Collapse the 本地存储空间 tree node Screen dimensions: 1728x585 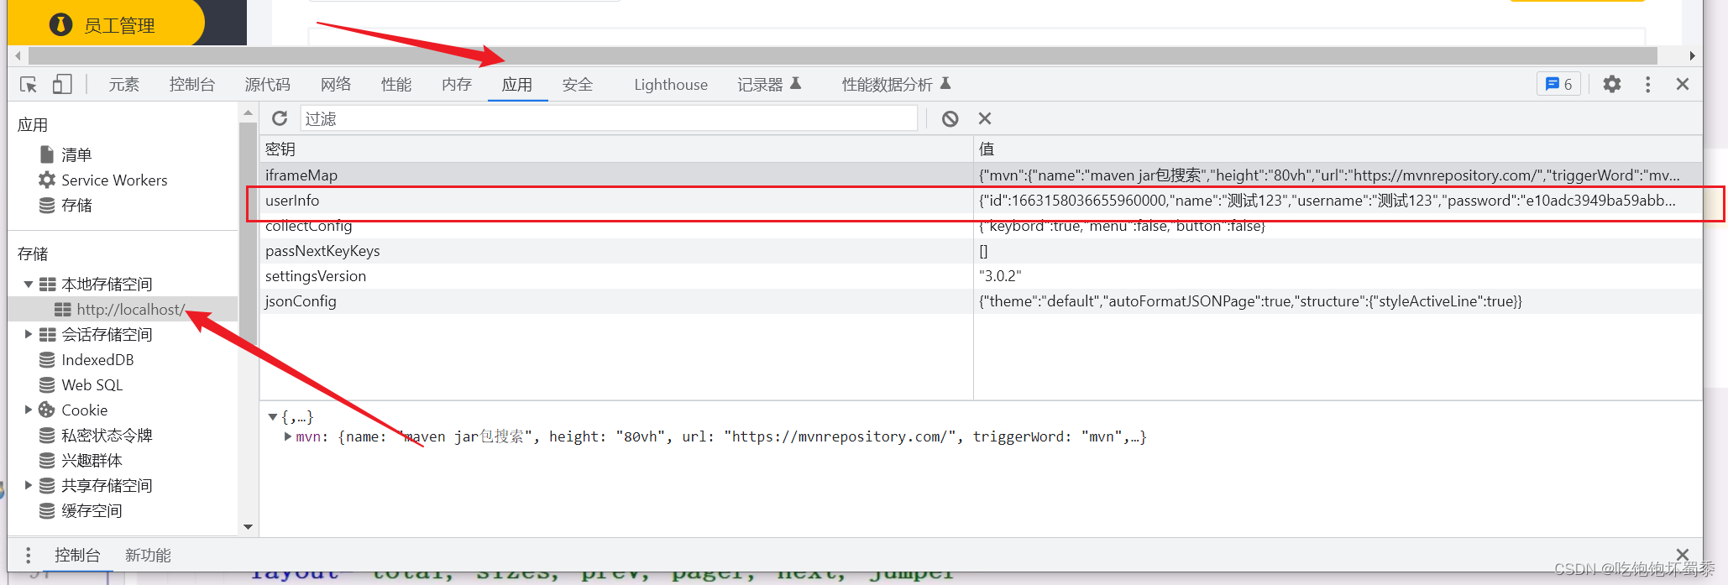click(29, 284)
